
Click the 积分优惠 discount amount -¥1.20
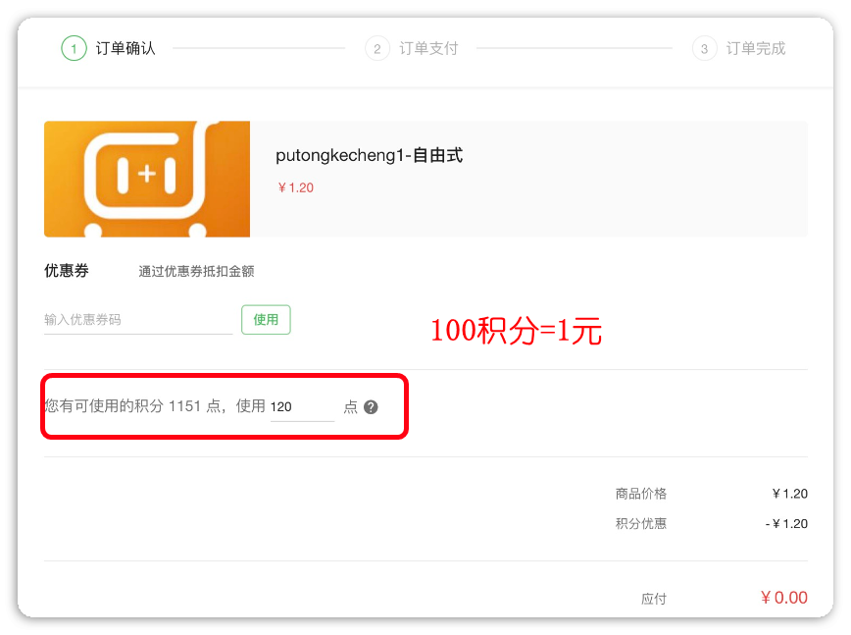point(786,524)
